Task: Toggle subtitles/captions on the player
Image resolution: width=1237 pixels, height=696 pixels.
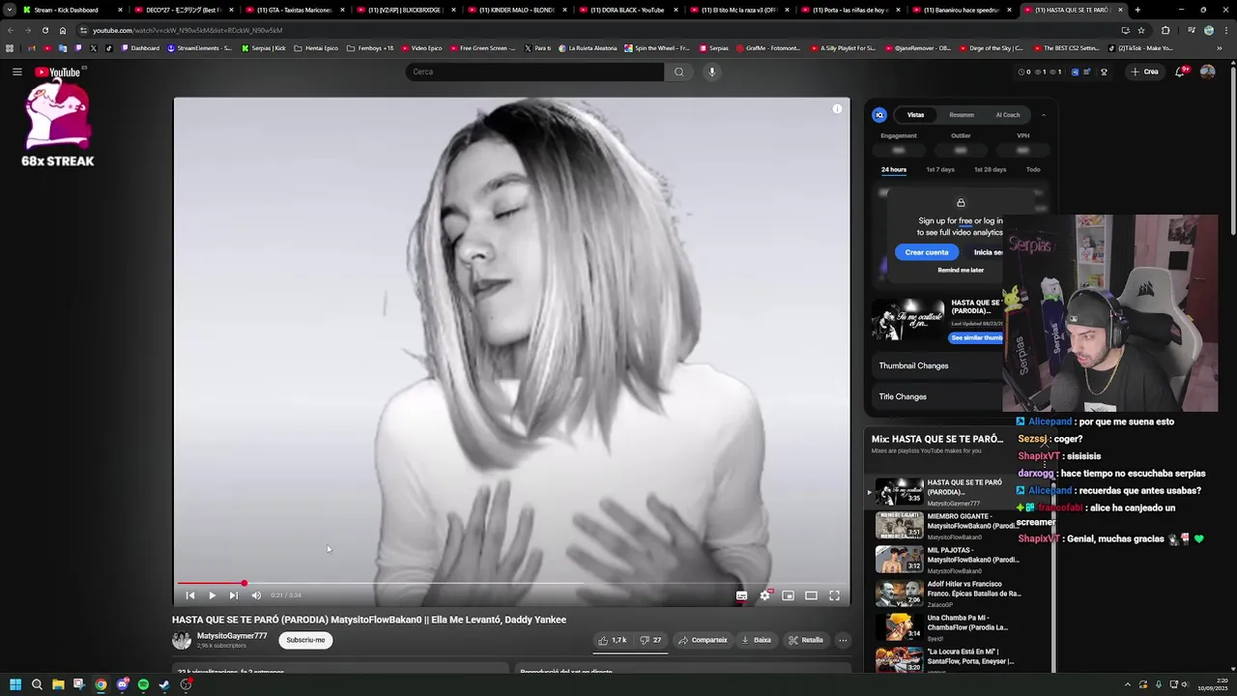Action: (x=741, y=595)
